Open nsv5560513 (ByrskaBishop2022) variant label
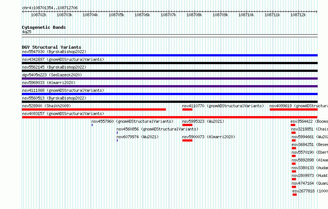Image resolution: width=328 pixels, height=209 pixels. 54,98
